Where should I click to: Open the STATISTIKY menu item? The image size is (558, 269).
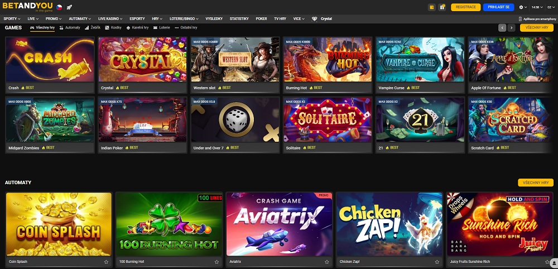point(239,19)
